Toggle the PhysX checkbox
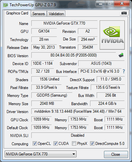Image resolution: width=132 pixels, height=162 pixels. pyautogui.click(x=74, y=143)
